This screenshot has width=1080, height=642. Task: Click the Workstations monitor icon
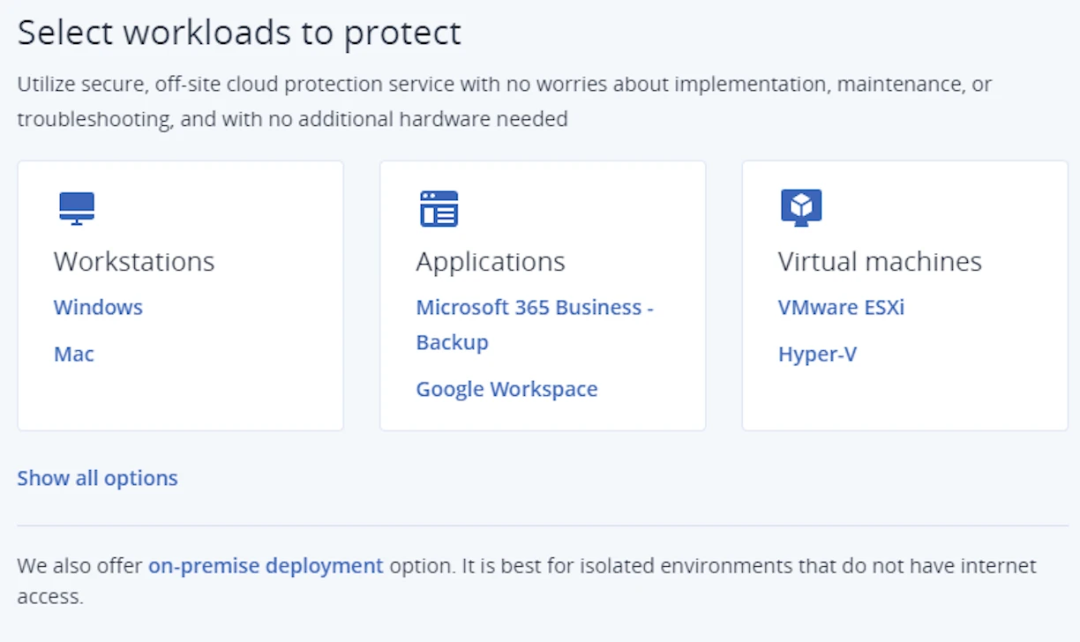77,209
